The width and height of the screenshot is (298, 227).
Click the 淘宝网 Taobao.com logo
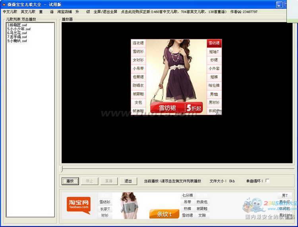[x=79, y=205]
